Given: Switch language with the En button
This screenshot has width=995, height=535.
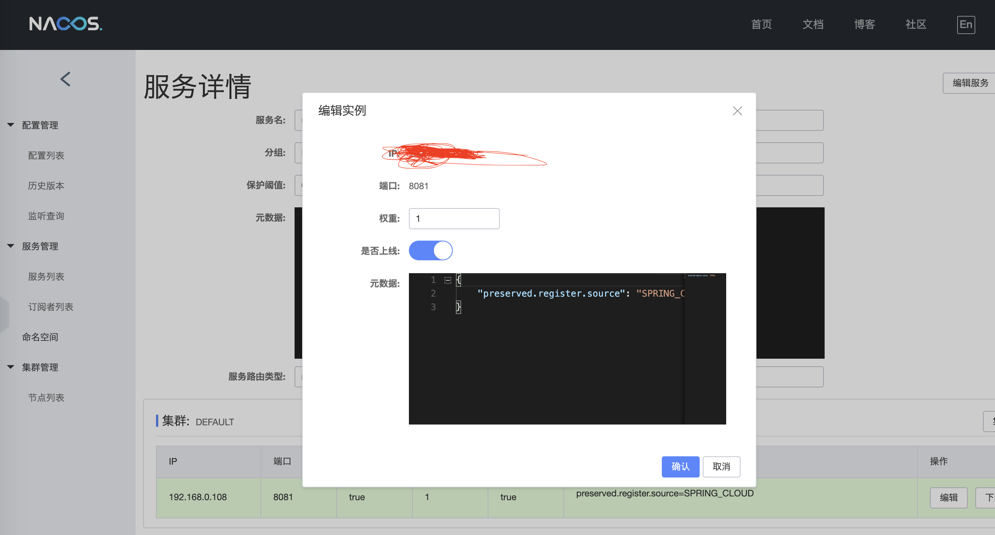Looking at the screenshot, I should 965,25.
